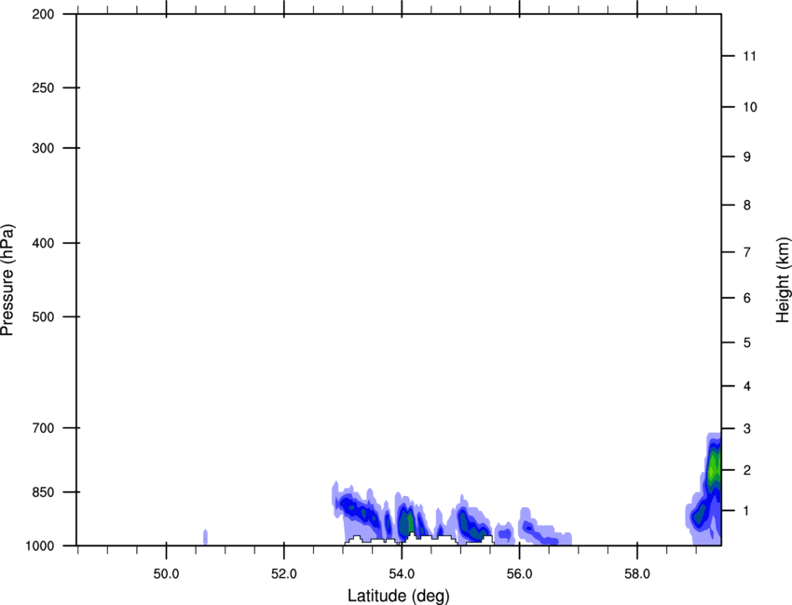The height and width of the screenshot is (605, 792).
Task: Click the green contour blob at 54.0 latitude
Action: 405,523
